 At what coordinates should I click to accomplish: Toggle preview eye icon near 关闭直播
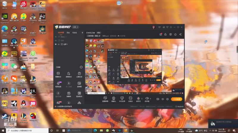pos(163,99)
